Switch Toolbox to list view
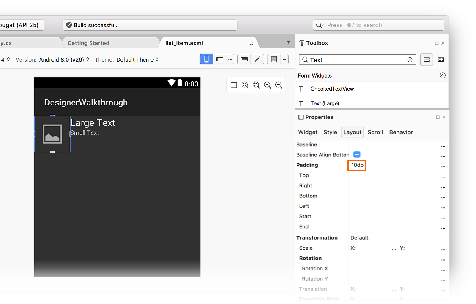The width and height of the screenshot is (476, 304). 426,60
